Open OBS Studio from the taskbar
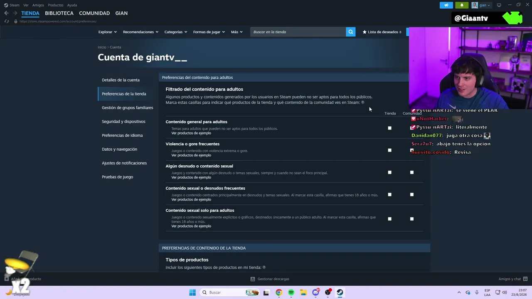 [328, 292]
